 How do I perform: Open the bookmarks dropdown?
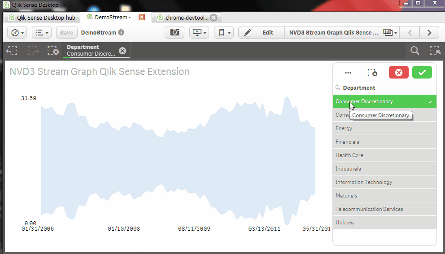(224, 32)
